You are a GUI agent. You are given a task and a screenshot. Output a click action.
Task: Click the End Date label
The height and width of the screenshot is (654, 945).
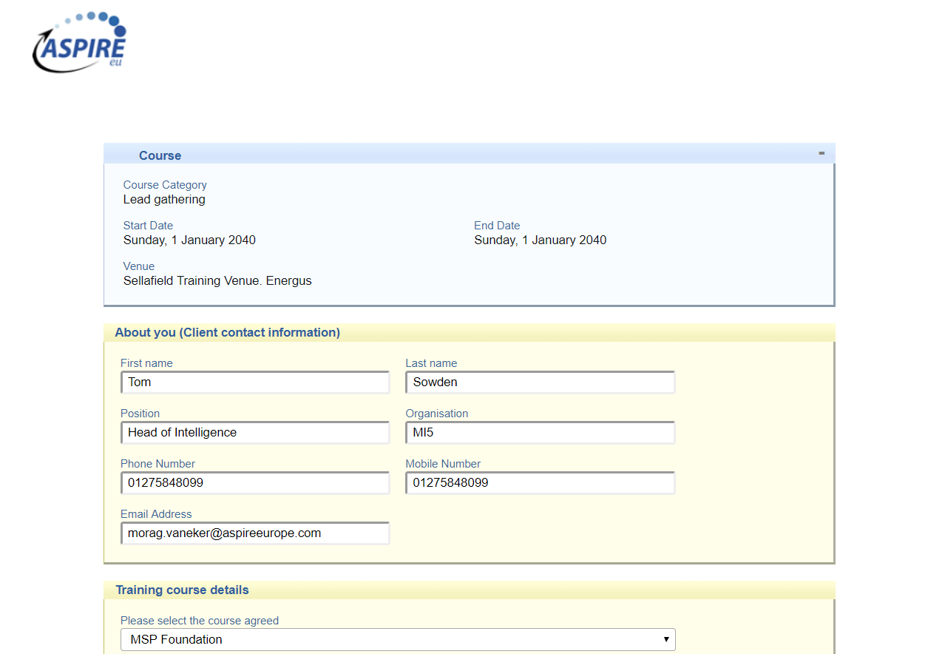(x=497, y=226)
